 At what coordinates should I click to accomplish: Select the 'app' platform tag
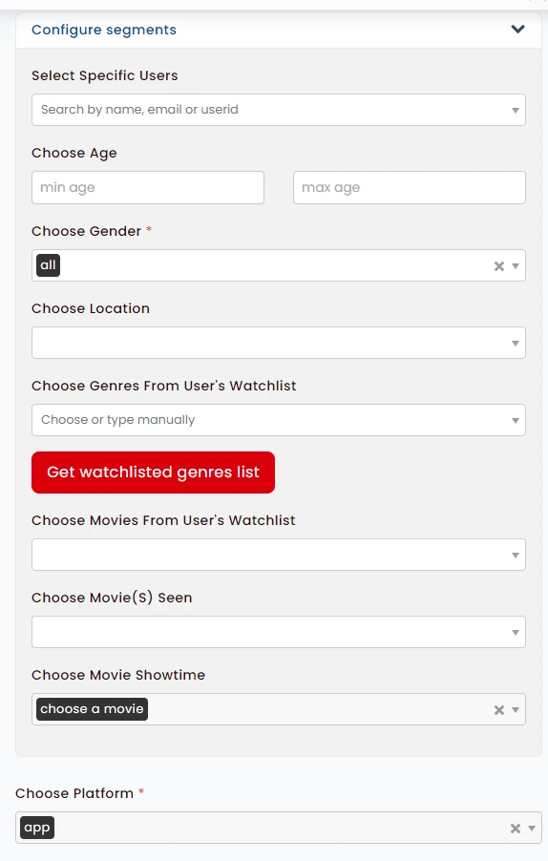37,828
